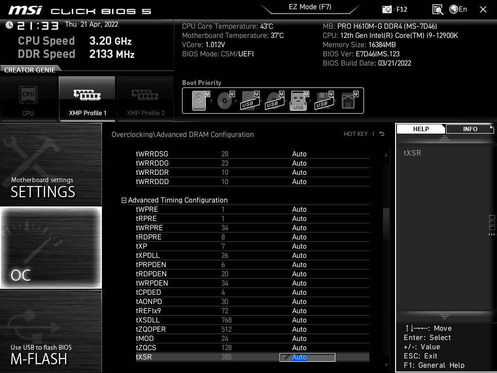The width and height of the screenshot is (497, 373).
Task: Select the tRDPRE Auto setting
Action: pyautogui.click(x=299, y=237)
